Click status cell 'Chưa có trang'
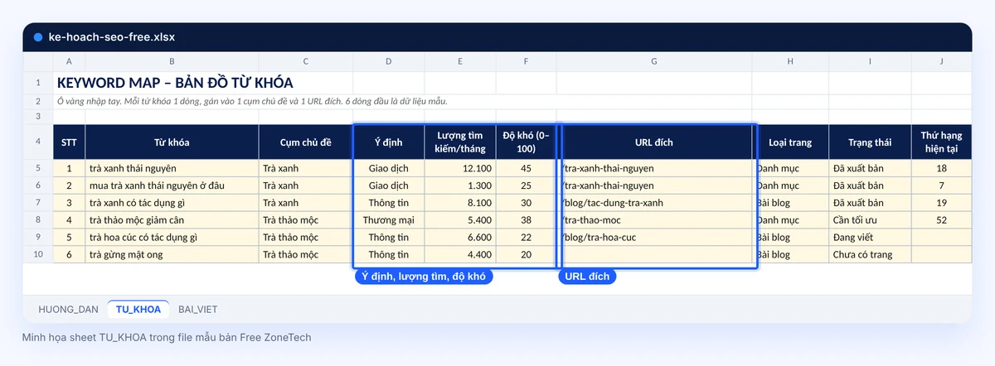995x366 pixels. (x=870, y=254)
